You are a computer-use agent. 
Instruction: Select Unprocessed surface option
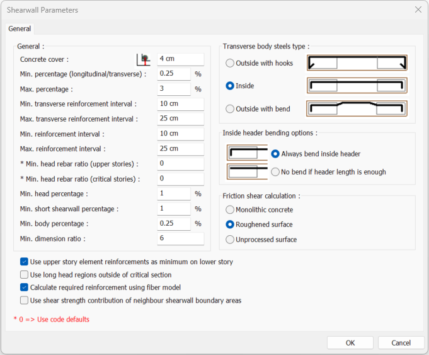[x=230, y=240]
